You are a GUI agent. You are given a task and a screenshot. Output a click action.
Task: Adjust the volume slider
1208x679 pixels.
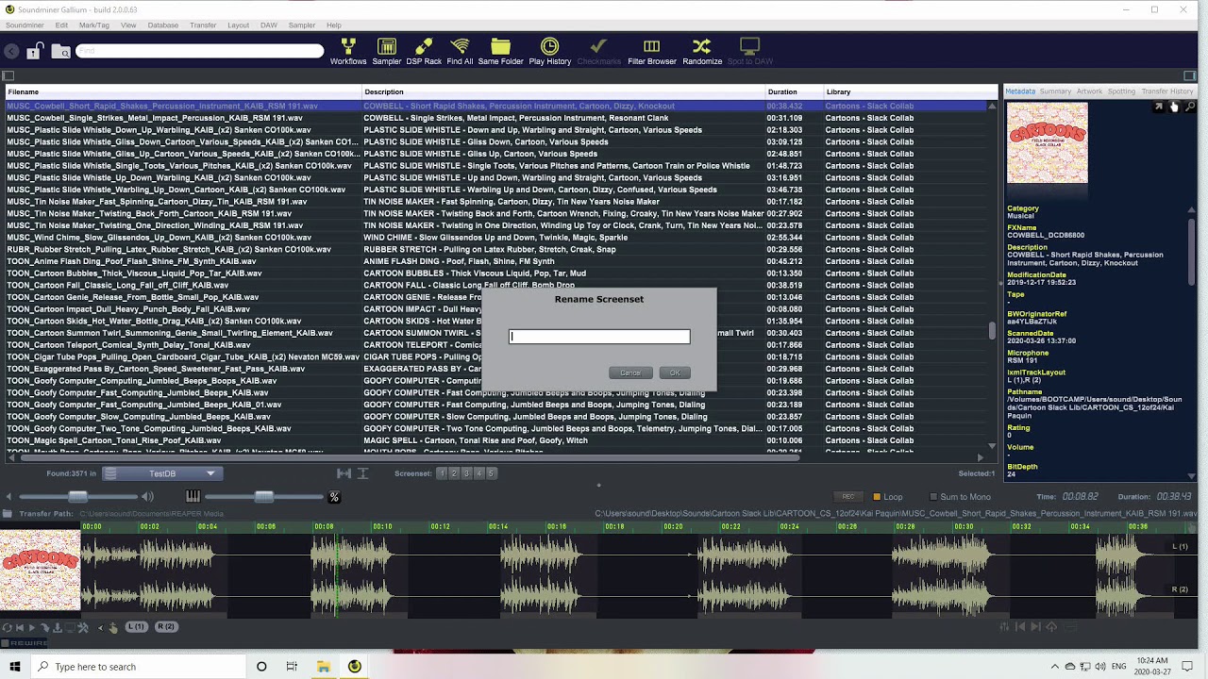(x=78, y=497)
